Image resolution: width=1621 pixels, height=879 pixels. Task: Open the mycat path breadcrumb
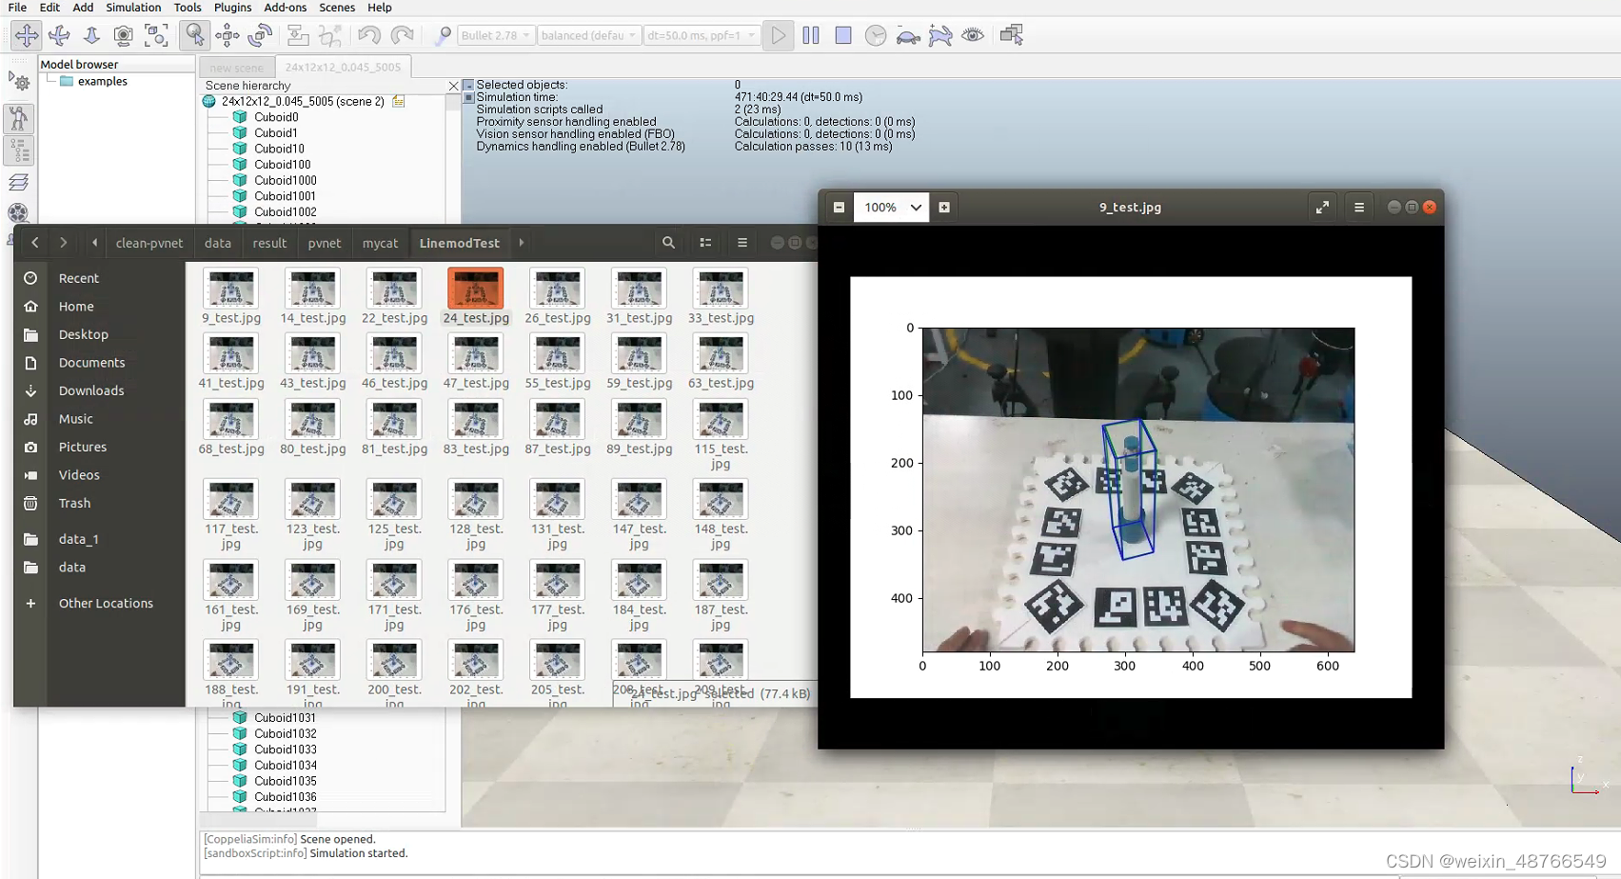point(380,243)
